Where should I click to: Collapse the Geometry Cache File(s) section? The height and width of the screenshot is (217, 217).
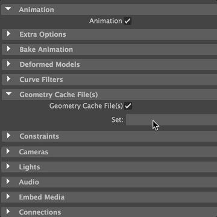point(8,94)
